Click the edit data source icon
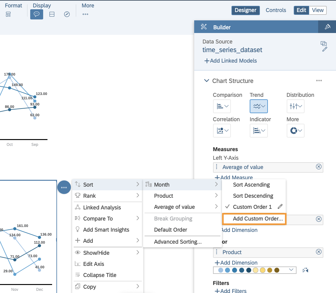Screen dimensions: 336x293 (324, 49)
